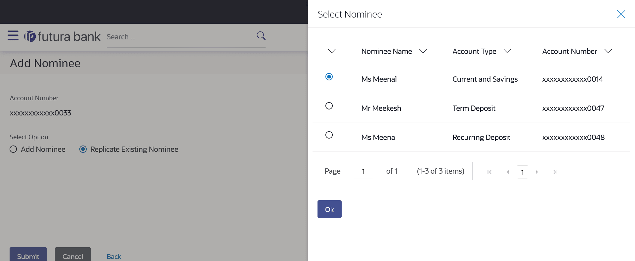Close the Select Nominee panel
The image size is (635, 261).
[x=621, y=14]
